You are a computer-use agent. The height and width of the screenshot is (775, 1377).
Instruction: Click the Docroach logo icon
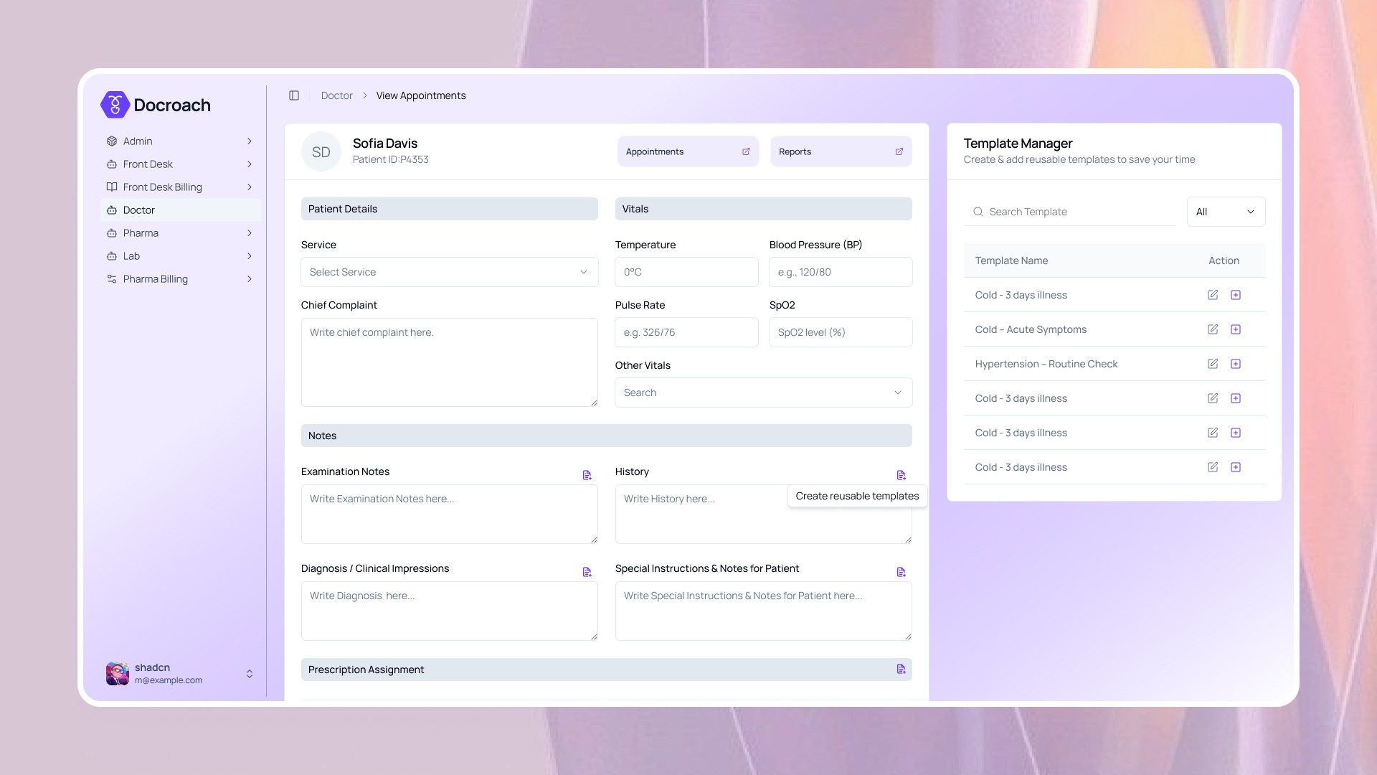coord(115,105)
